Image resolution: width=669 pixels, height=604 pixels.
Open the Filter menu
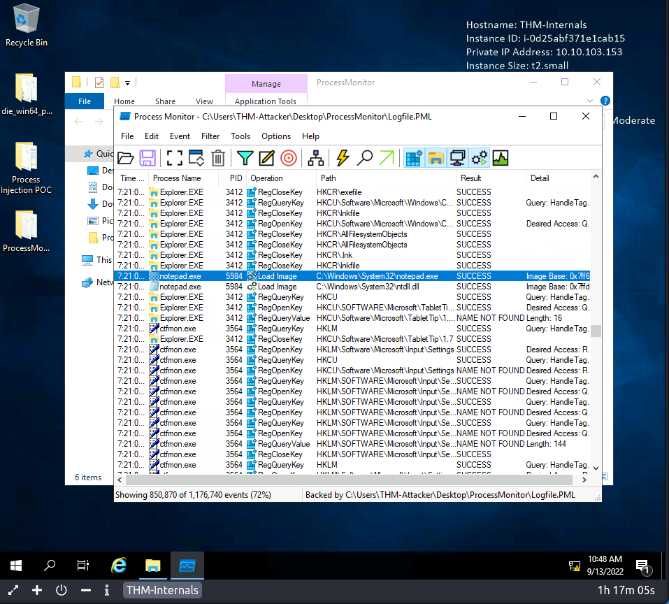[210, 136]
